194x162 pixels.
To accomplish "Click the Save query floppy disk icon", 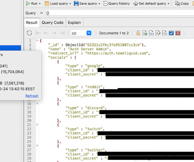I will 76,3.
